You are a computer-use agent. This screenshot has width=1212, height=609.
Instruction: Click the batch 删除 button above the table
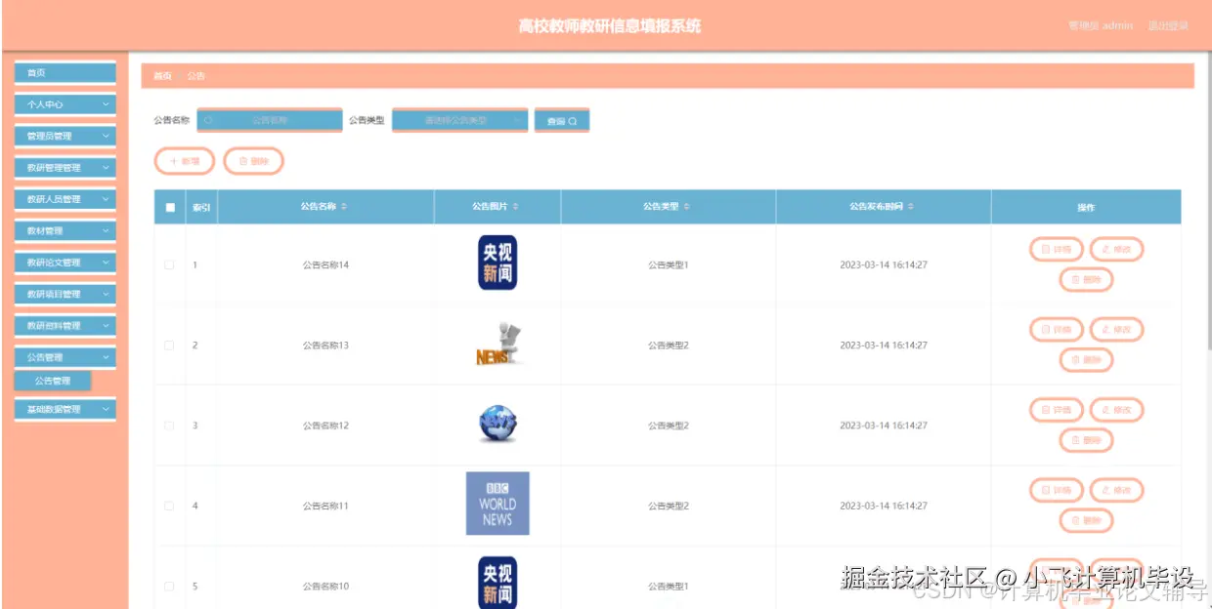click(254, 161)
